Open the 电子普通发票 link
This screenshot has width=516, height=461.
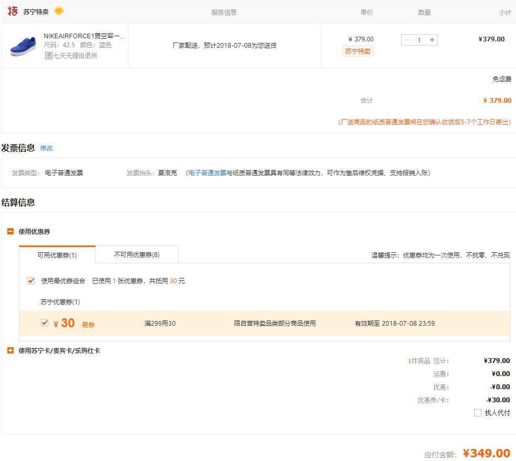[x=206, y=173]
